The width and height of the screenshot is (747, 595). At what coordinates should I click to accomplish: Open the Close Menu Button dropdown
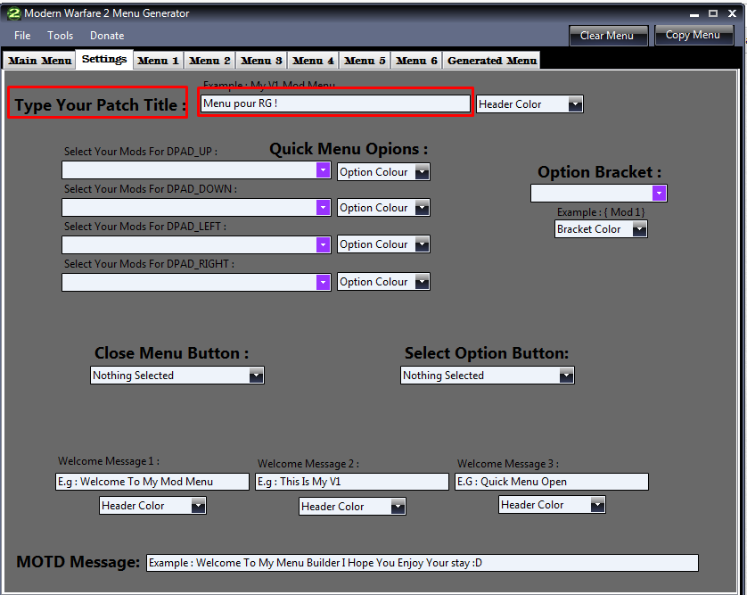177,376
